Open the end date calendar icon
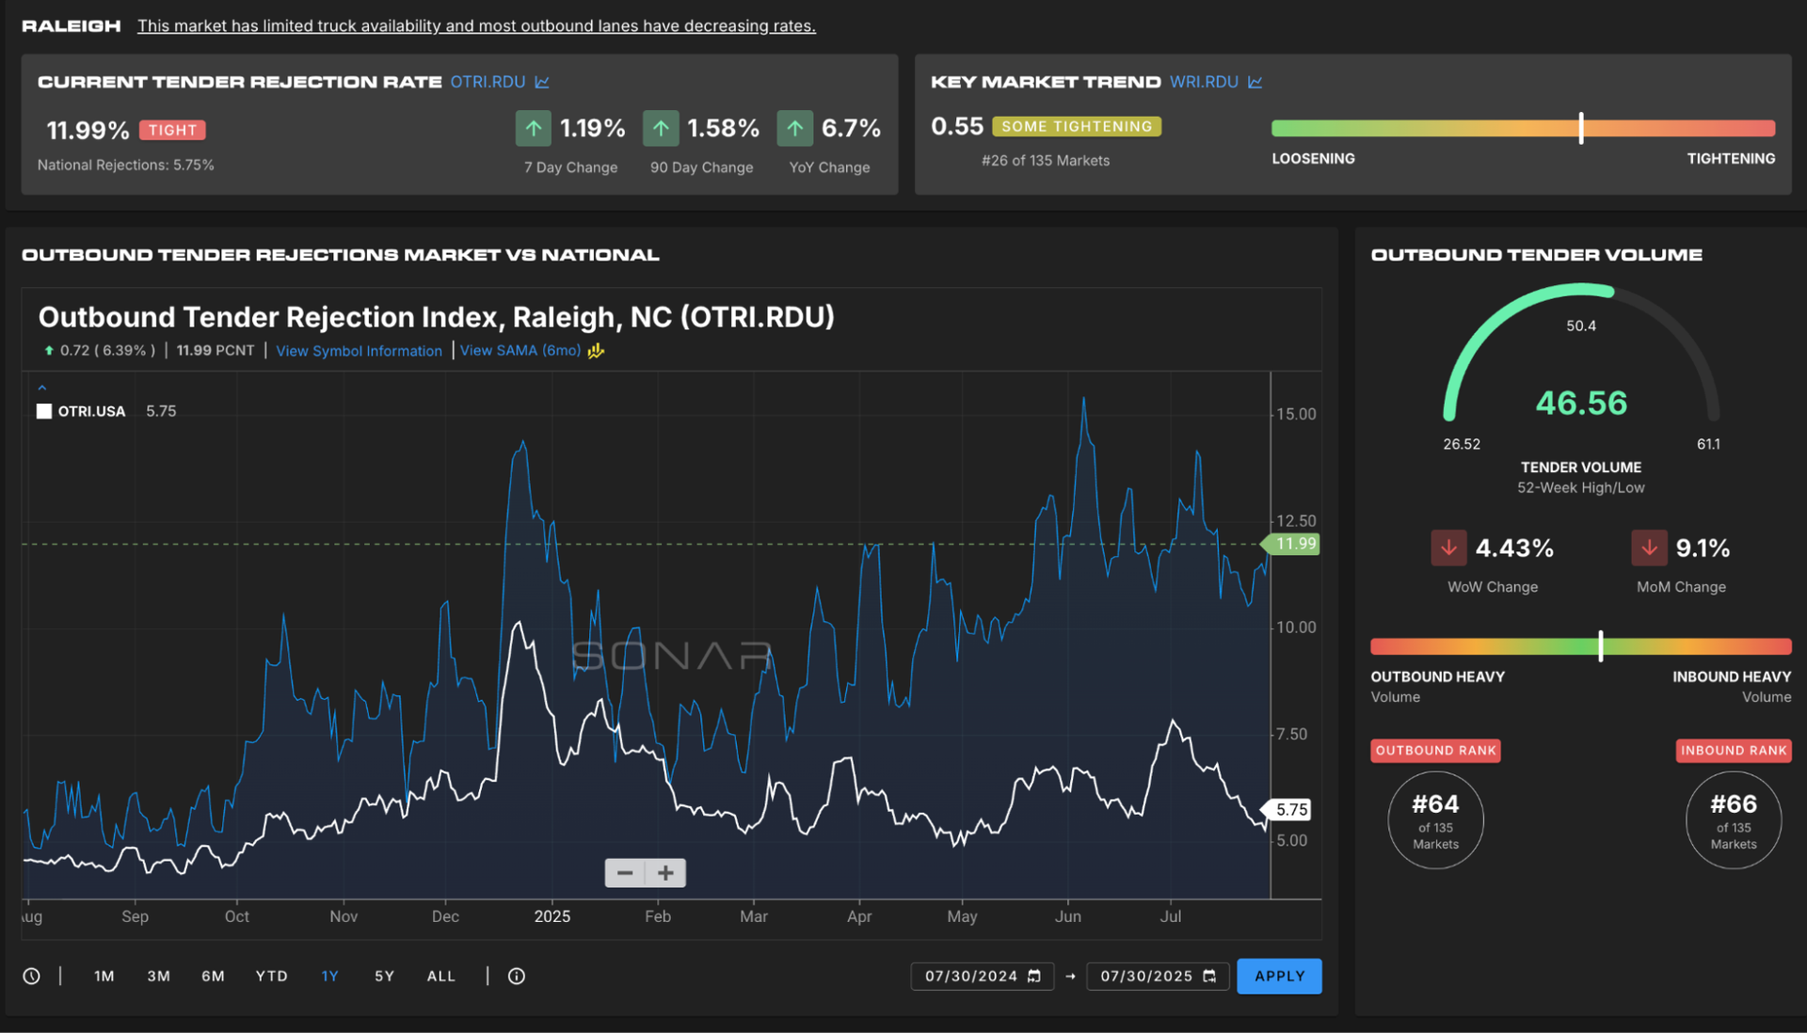Screen dimensions: 1807x1033 coord(1209,976)
